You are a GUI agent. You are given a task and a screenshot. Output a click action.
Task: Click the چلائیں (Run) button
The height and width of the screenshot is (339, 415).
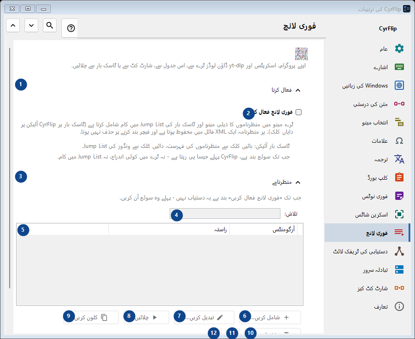coord(146,317)
